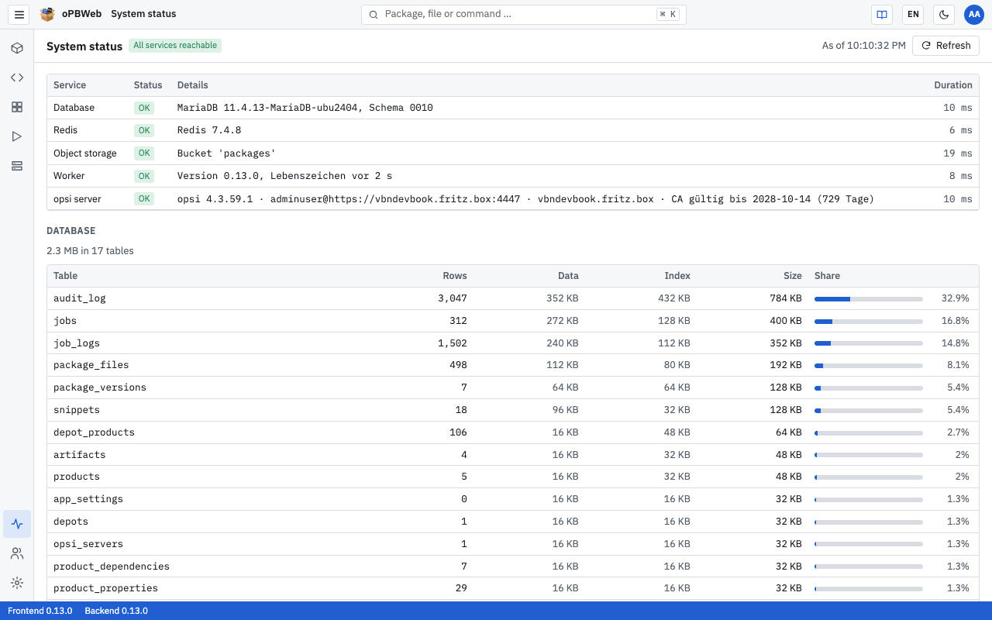Click the Size column header

[x=793, y=276]
